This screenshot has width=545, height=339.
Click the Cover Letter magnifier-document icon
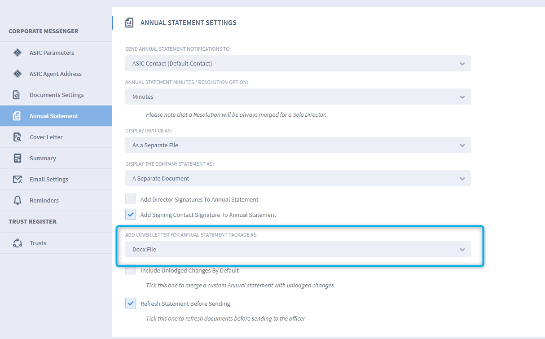[17, 137]
